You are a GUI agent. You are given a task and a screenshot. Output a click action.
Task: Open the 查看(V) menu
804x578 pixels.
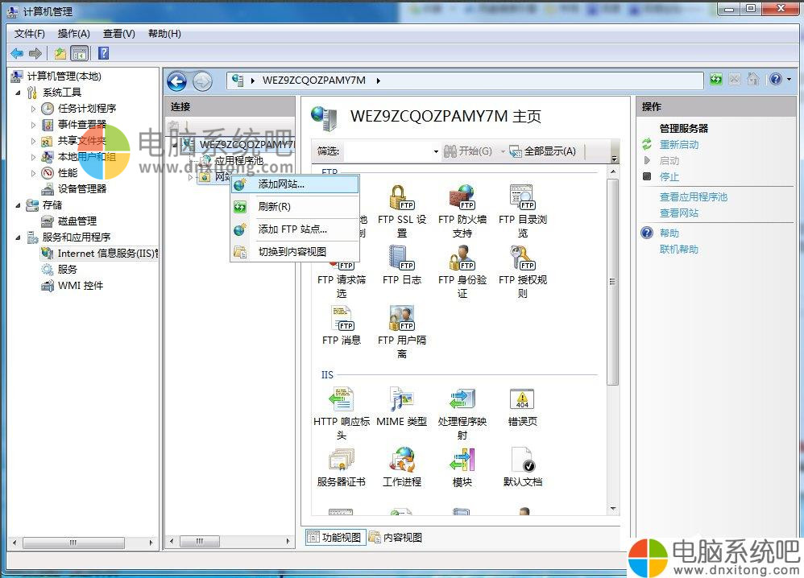coord(119,34)
